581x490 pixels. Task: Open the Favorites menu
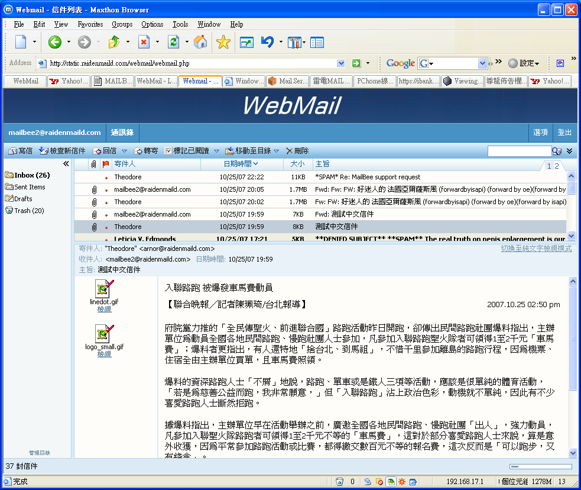point(90,24)
